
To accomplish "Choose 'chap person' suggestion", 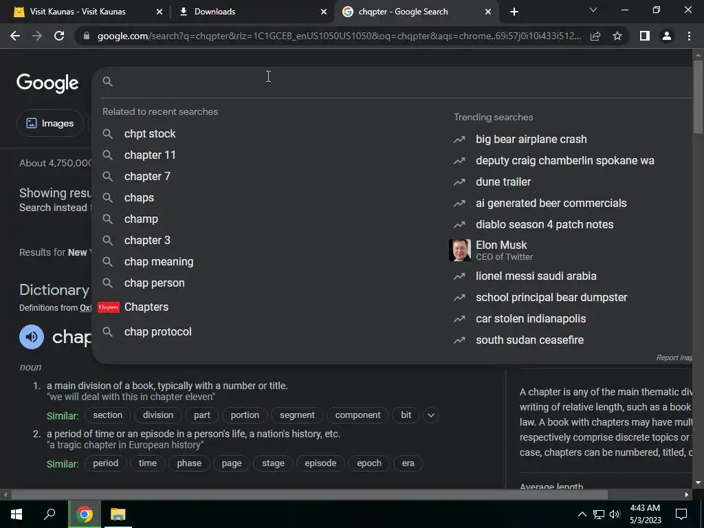I will click(155, 283).
